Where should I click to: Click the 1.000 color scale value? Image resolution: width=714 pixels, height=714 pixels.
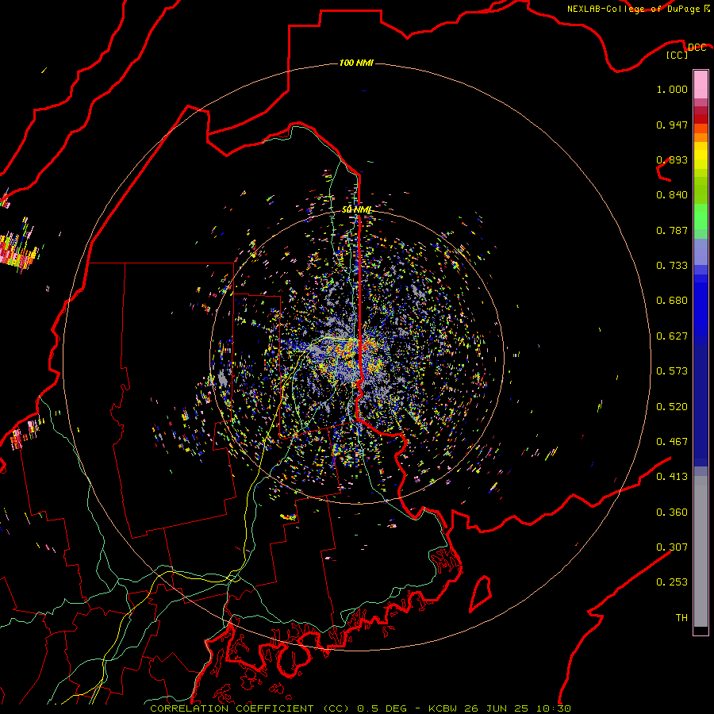coord(672,89)
